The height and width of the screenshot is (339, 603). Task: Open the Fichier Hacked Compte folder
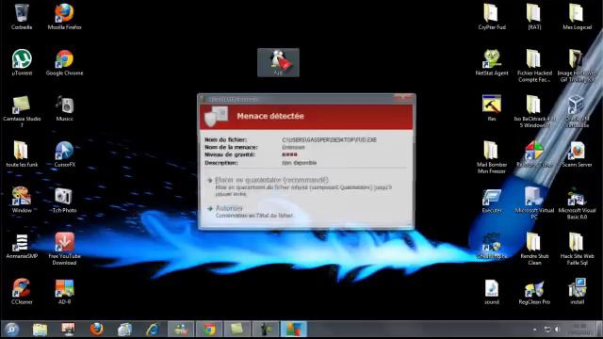point(534,65)
